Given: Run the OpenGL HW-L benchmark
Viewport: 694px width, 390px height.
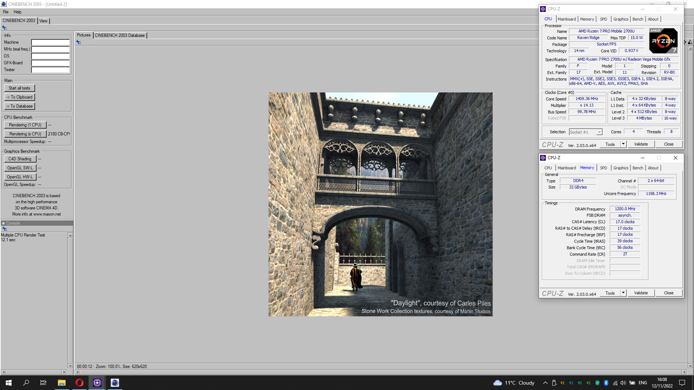Looking at the screenshot, I should [20, 177].
